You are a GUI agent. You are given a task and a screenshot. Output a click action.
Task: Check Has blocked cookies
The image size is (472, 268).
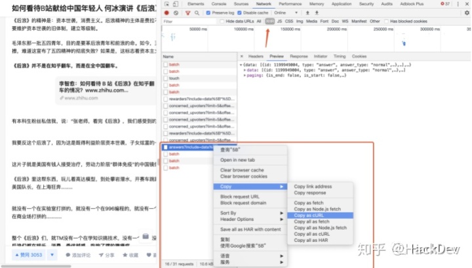[387, 22]
